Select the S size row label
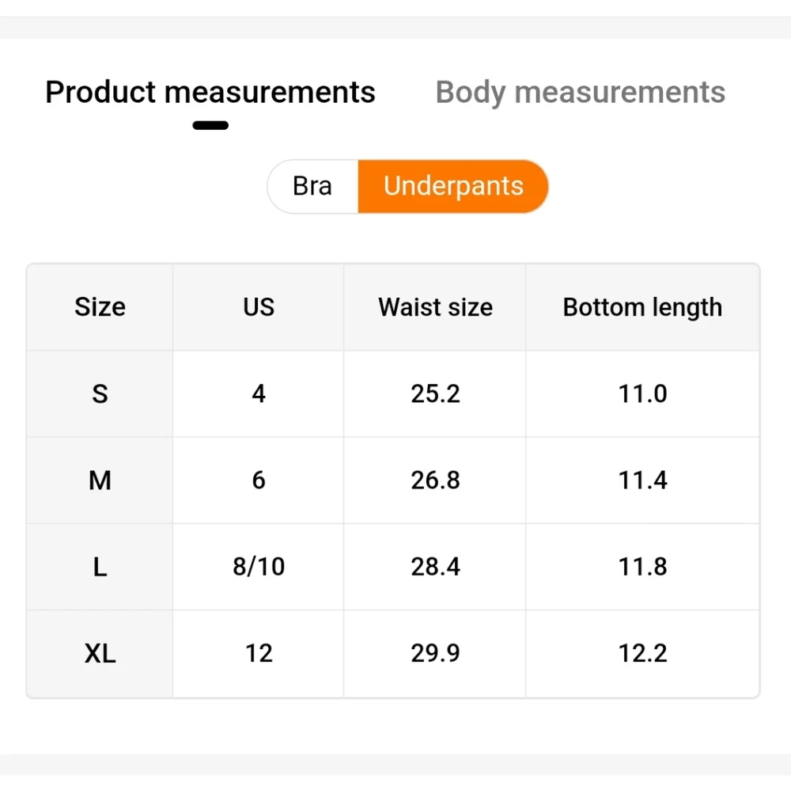The height and width of the screenshot is (790, 791). (100, 393)
